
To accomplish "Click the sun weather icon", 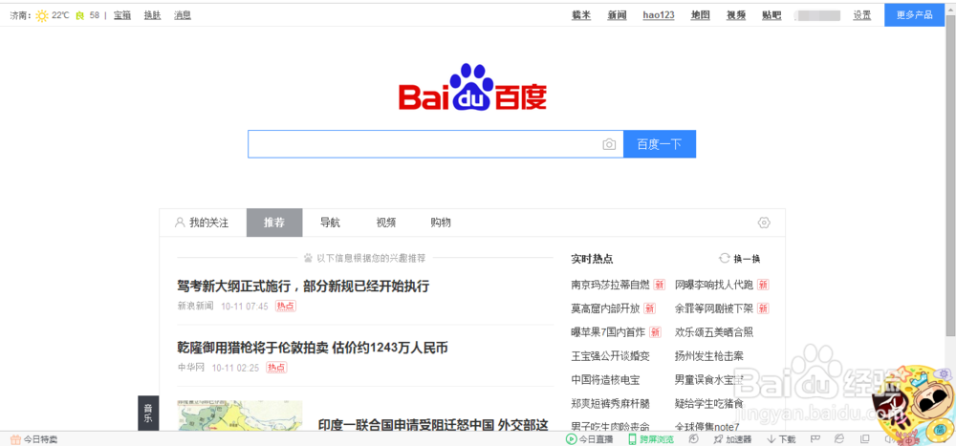I will [x=41, y=16].
